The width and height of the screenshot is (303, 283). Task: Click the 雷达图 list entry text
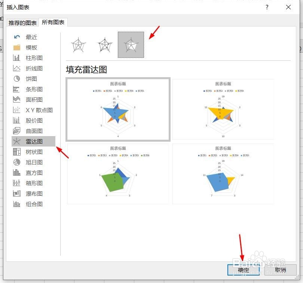34,141
